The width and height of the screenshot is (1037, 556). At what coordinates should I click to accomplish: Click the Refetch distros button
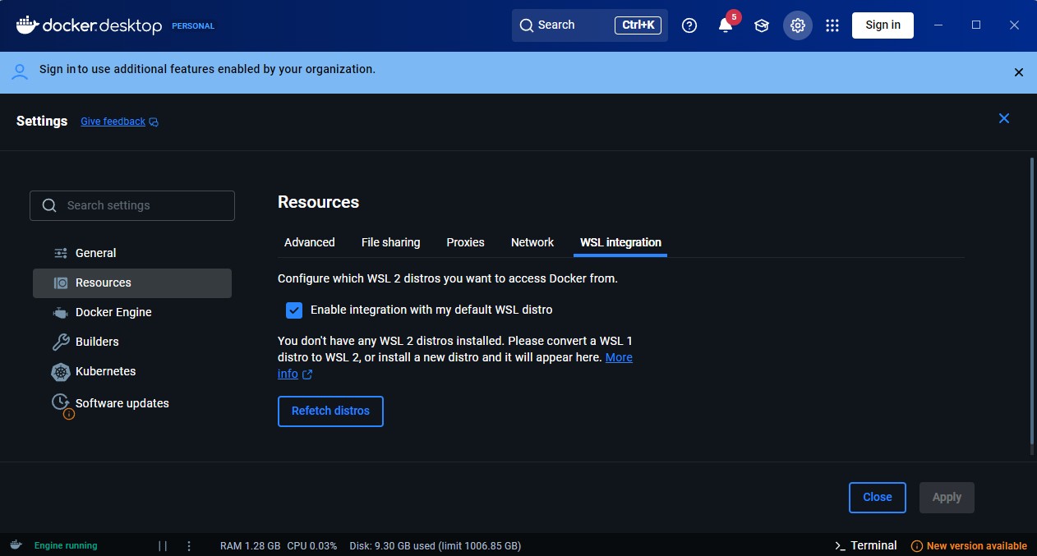[330, 411]
